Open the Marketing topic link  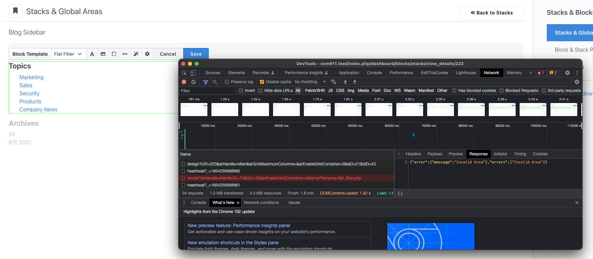[x=31, y=77]
